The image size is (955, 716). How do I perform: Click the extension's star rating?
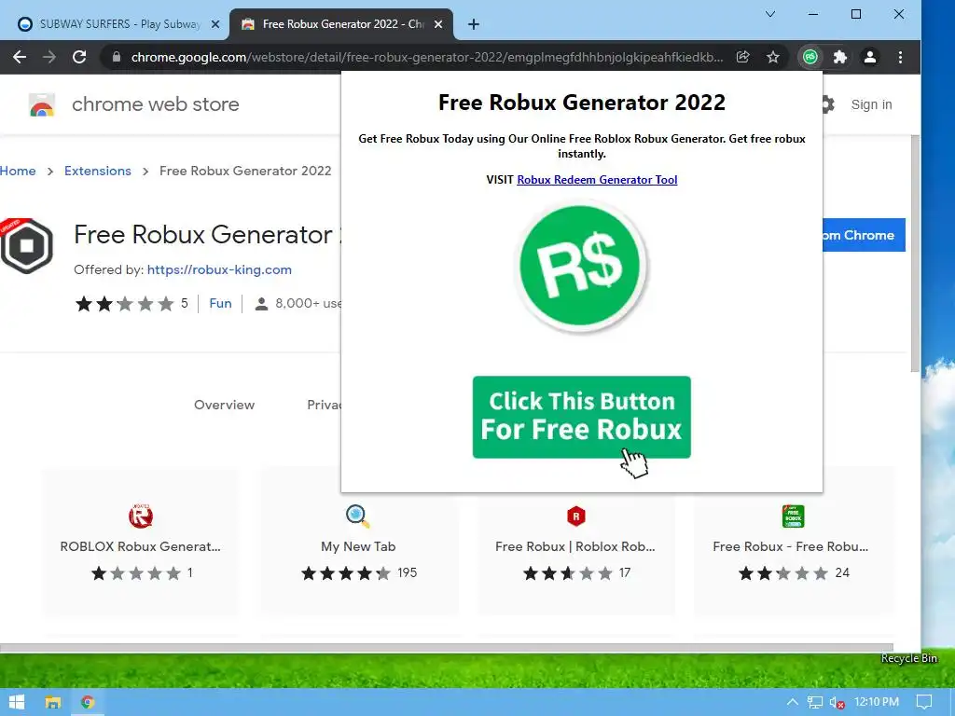click(x=124, y=303)
